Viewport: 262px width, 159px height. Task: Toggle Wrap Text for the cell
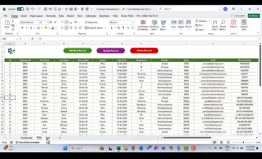point(91,22)
